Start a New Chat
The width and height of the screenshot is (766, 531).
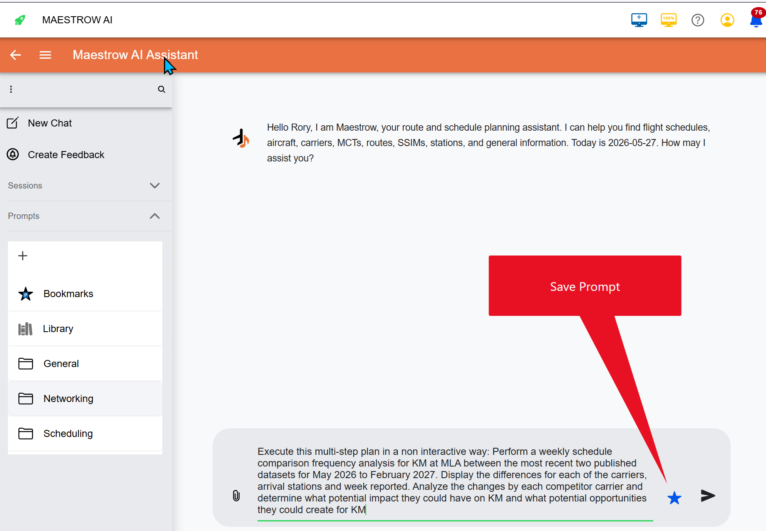click(86, 123)
